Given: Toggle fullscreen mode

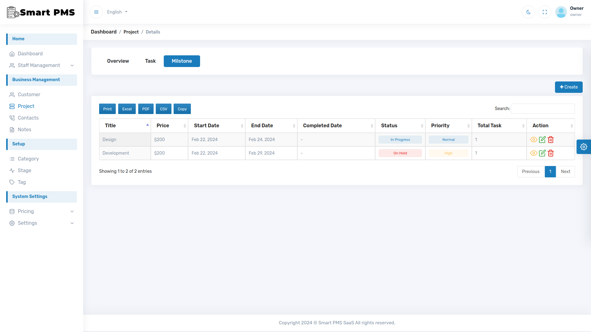Looking at the screenshot, I should tap(545, 12).
